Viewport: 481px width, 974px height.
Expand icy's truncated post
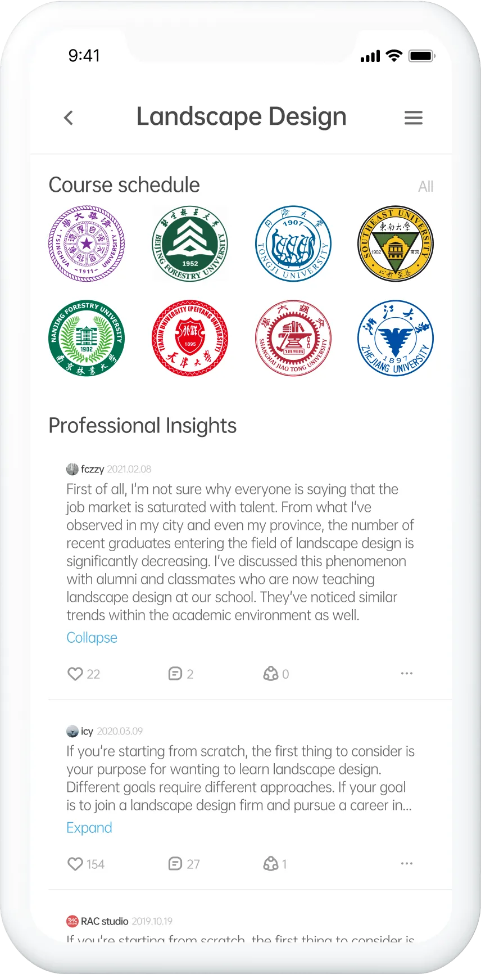pos(89,828)
